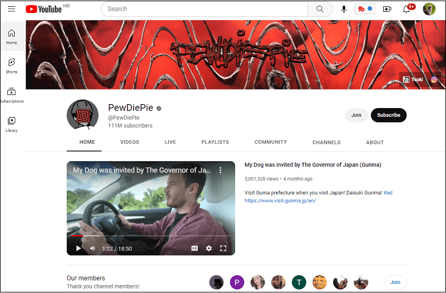
Task: Click the 111M subscribers text
Action: click(x=130, y=126)
